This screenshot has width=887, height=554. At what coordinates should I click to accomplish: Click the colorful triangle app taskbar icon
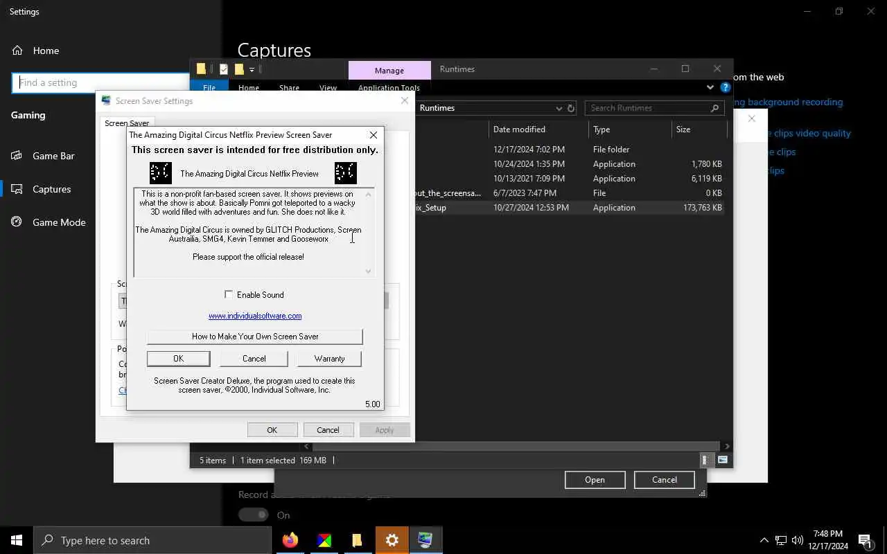[324, 540]
